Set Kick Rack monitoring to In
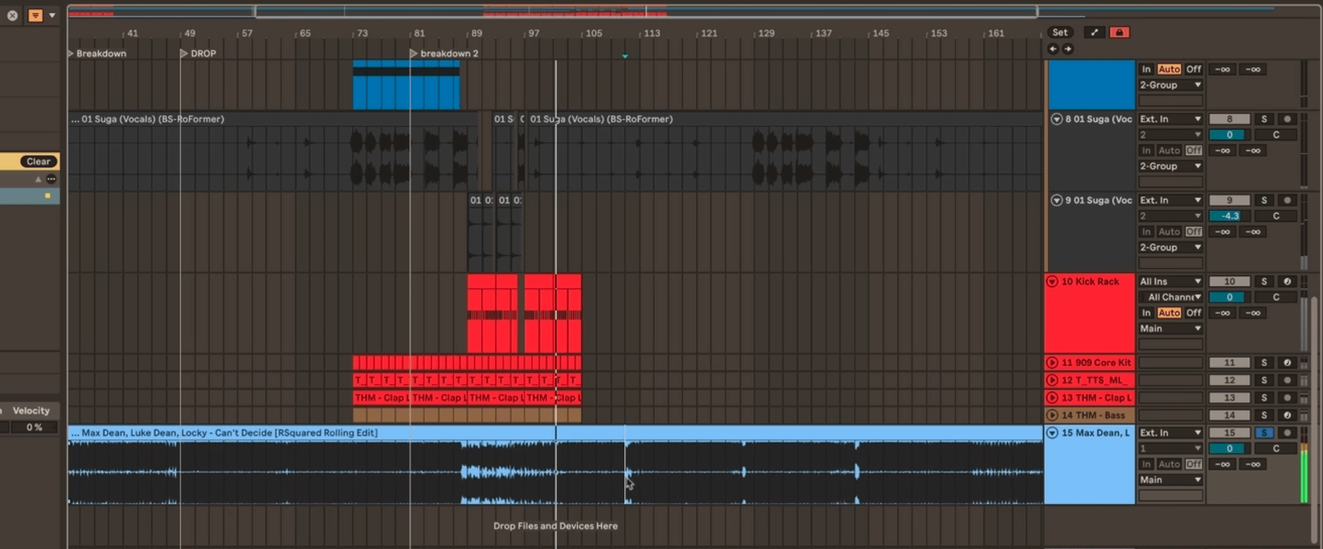The height and width of the screenshot is (549, 1323). click(x=1146, y=312)
